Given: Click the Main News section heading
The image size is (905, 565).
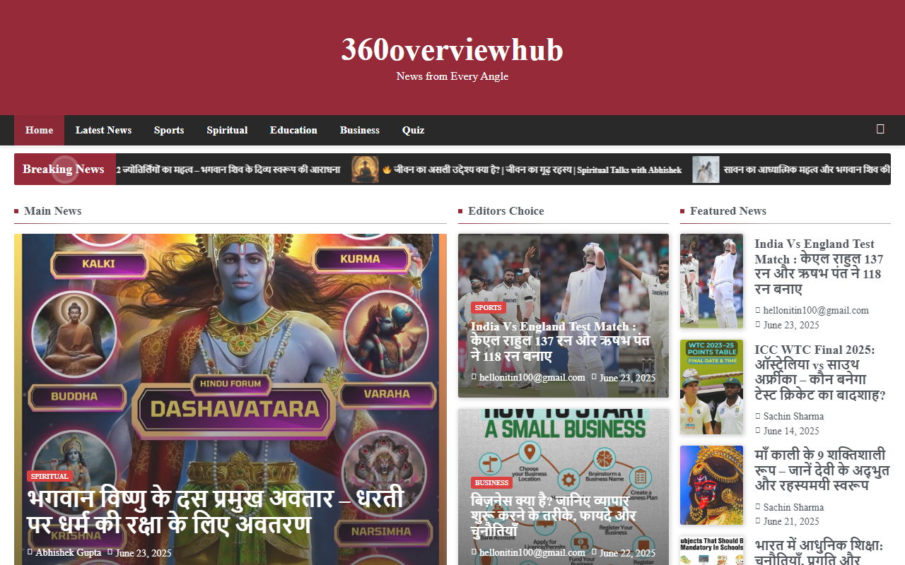Looking at the screenshot, I should (x=52, y=211).
